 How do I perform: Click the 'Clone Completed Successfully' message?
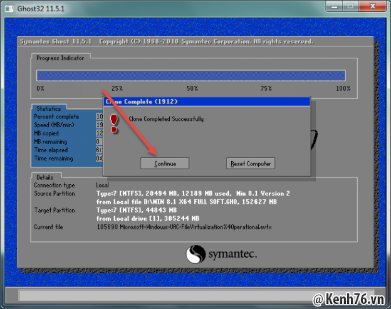[x=166, y=119]
